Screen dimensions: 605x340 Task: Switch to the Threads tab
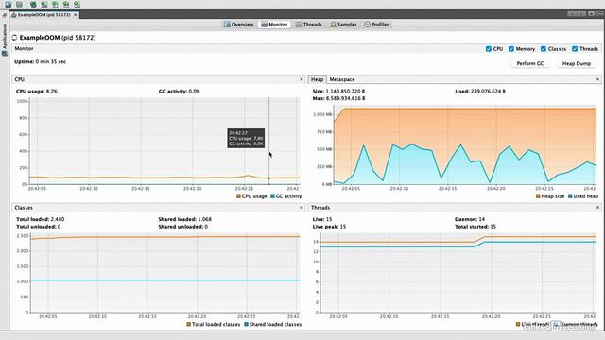pyautogui.click(x=309, y=25)
